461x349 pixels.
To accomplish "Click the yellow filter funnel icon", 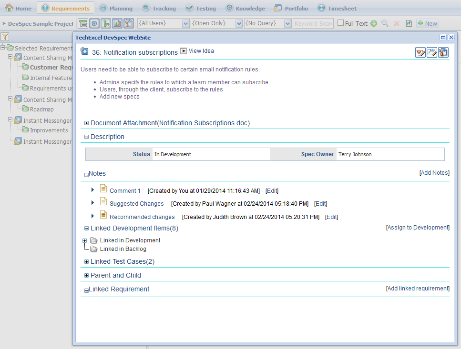I will pos(5,37).
